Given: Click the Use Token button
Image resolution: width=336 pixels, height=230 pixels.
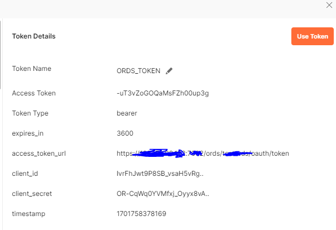Looking at the screenshot, I should [312, 36].
